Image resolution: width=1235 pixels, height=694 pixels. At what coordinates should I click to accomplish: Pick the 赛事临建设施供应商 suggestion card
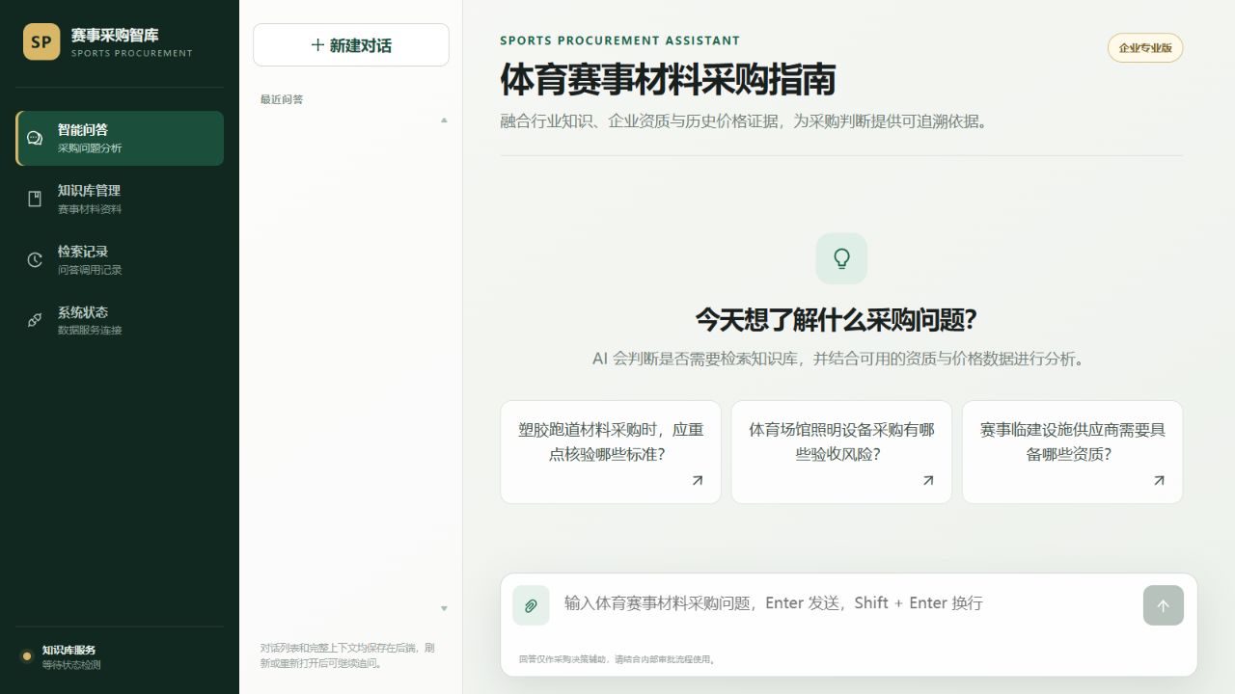click(1073, 452)
